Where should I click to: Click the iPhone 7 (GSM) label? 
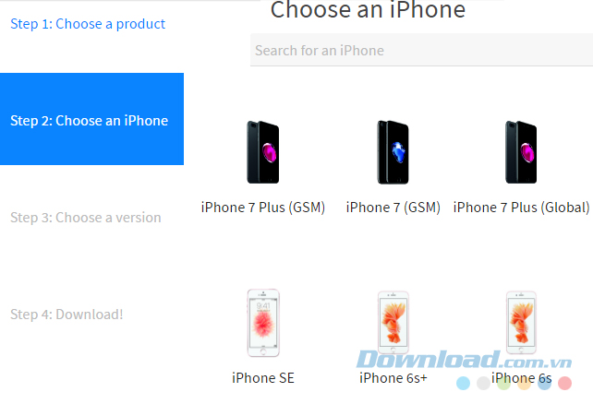point(393,208)
